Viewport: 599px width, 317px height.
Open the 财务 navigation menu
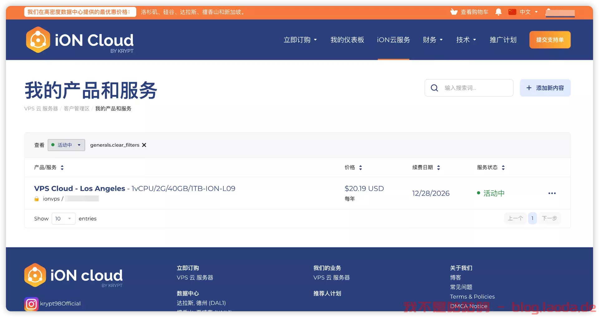pyautogui.click(x=432, y=40)
